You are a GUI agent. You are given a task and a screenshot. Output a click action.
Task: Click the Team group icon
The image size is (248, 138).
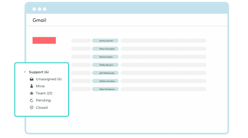coord(32,93)
